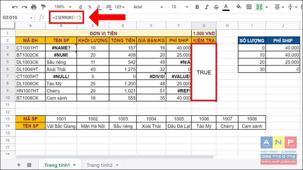
Task: Open the text color picker
Action: (226, 7)
